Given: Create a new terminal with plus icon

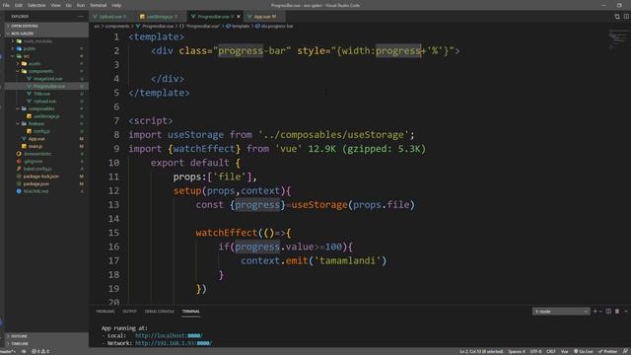Looking at the screenshot, I should [x=596, y=312].
